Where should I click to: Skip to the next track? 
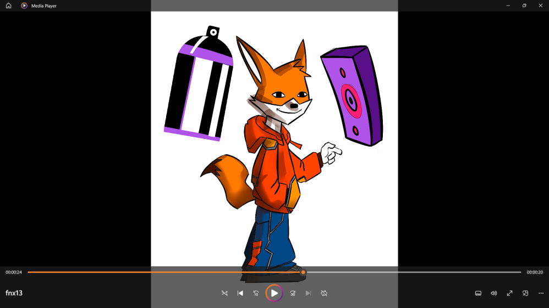tap(309, 293)
